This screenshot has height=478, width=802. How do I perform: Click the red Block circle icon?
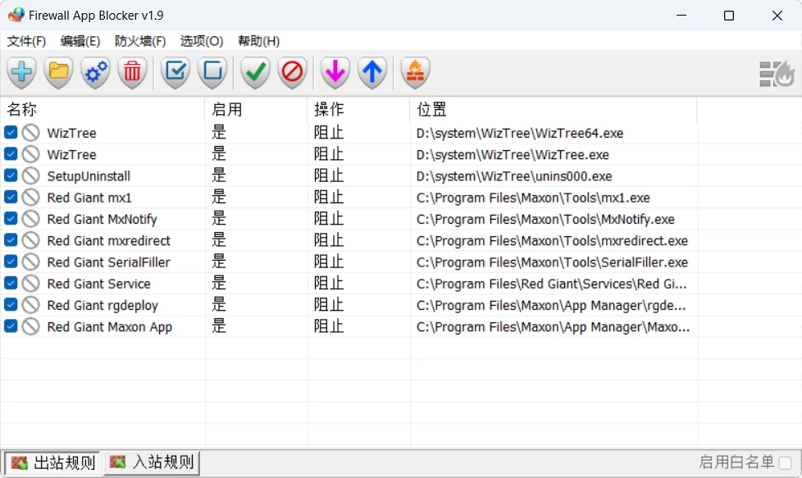[292, 72]
